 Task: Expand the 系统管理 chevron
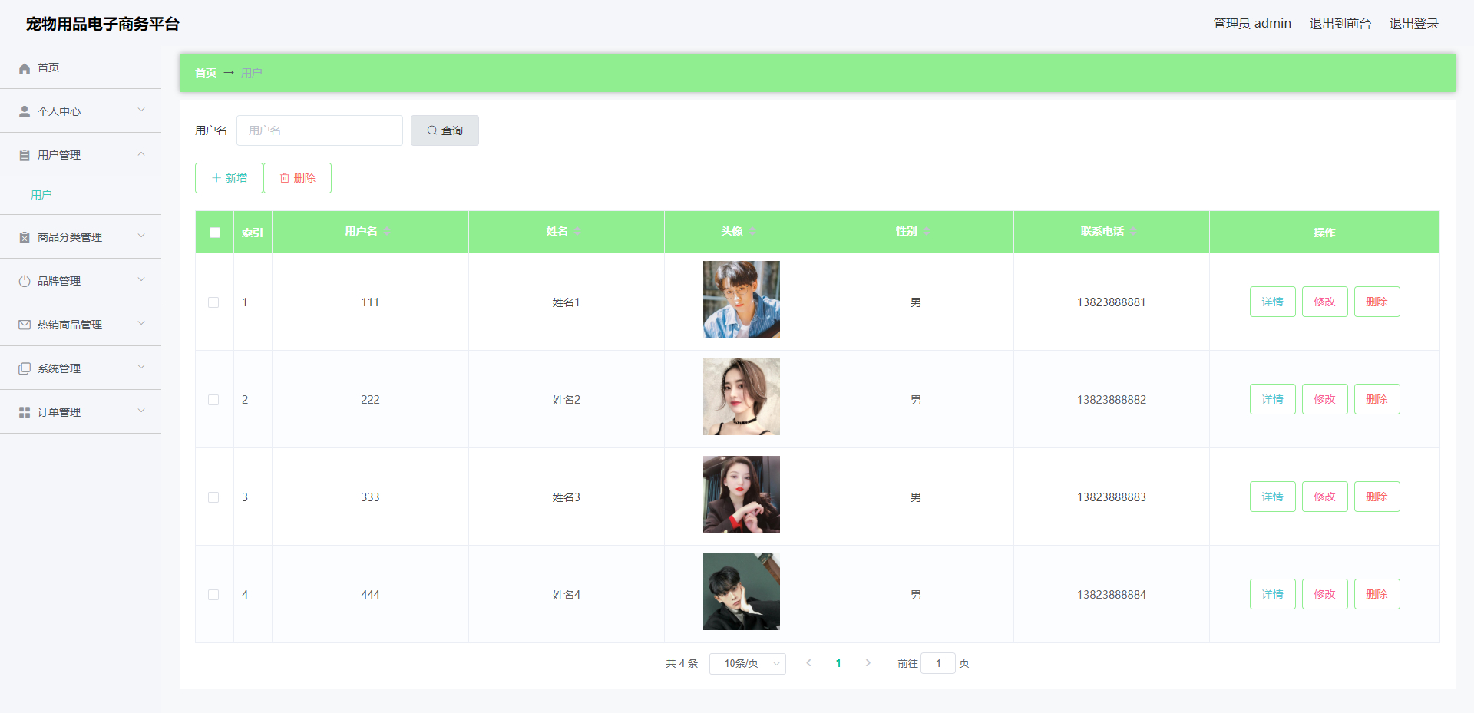141,367
